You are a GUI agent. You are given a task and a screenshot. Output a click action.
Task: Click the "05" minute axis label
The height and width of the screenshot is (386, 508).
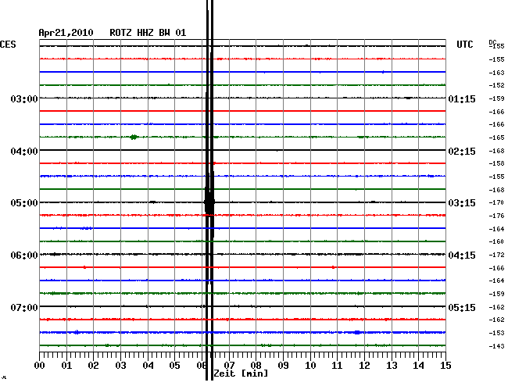pos(174,366)
